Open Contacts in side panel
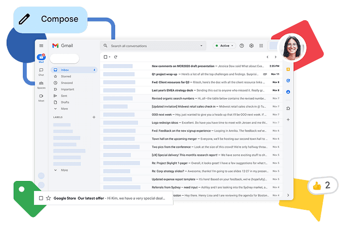Image resolution: width=343 pixels, height=228 pixels. (x=288, y=92)
